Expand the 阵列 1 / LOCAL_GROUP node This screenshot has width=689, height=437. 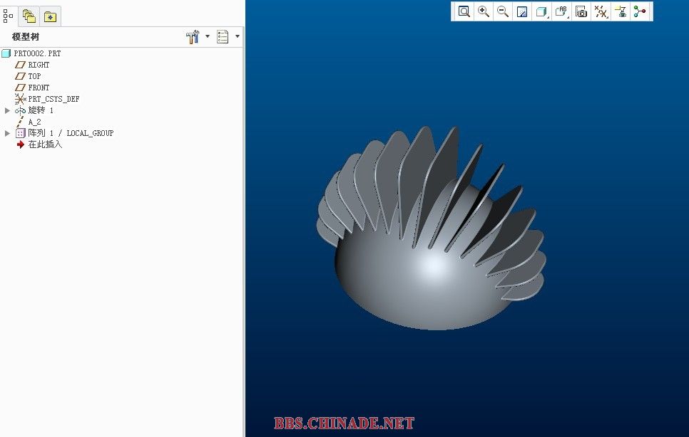click(x=8, y=133)
